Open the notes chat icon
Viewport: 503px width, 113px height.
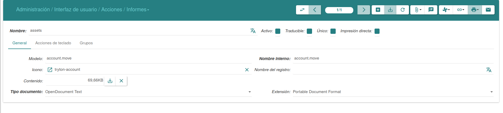coord(431,10)
